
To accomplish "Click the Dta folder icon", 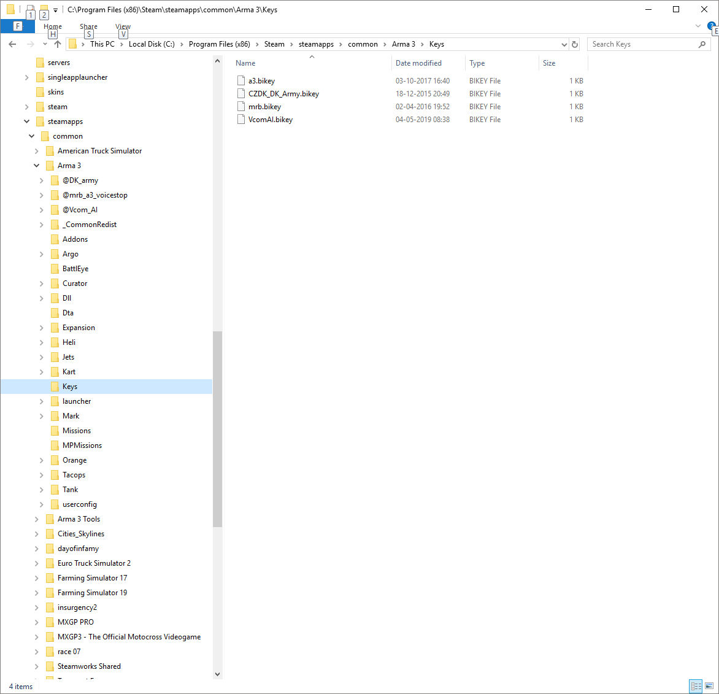I will [55, 313].
